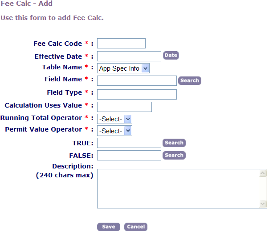This screenshot has width=269, height=232.
Task: Focus the Effective Date text box
Action: click(x=129, y=56)
